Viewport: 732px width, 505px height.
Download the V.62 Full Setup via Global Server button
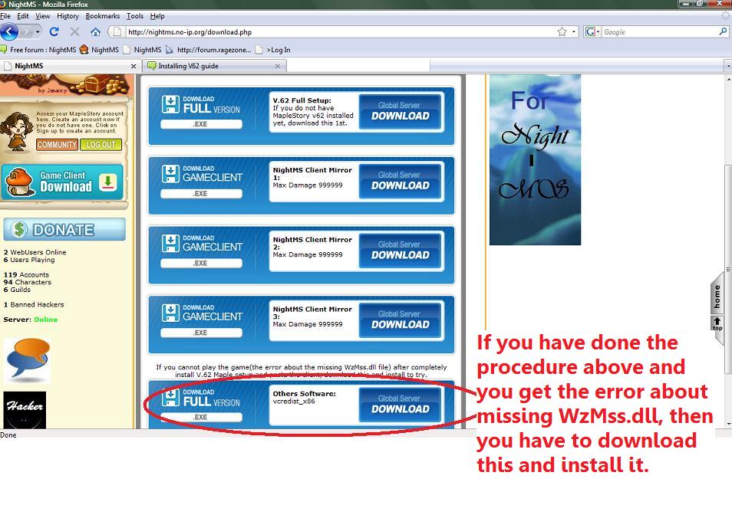[x=400, y=111]
